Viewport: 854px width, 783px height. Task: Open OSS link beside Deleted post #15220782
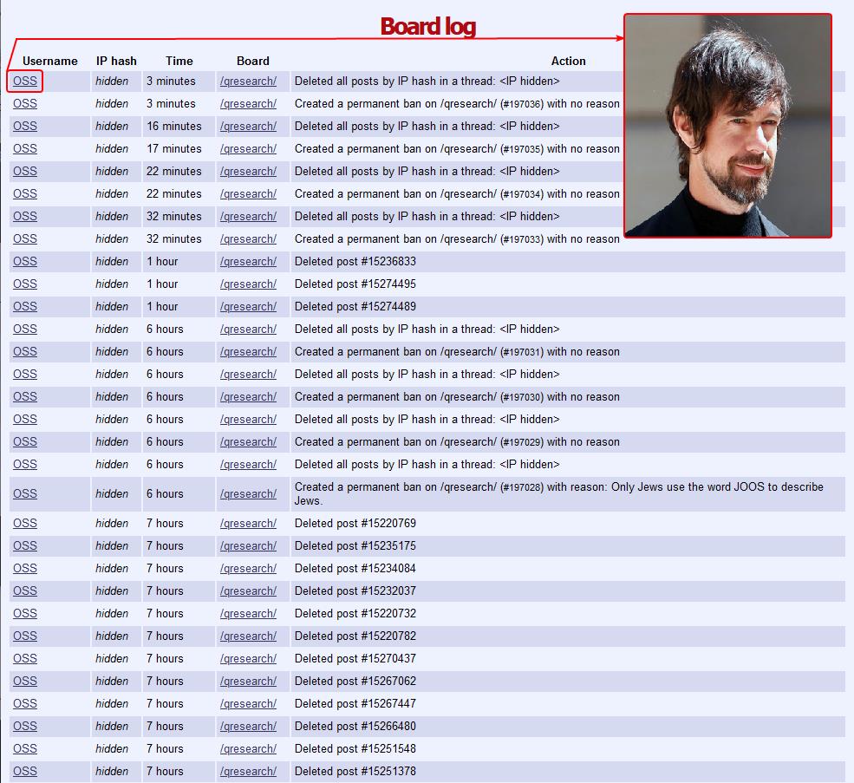25,636
